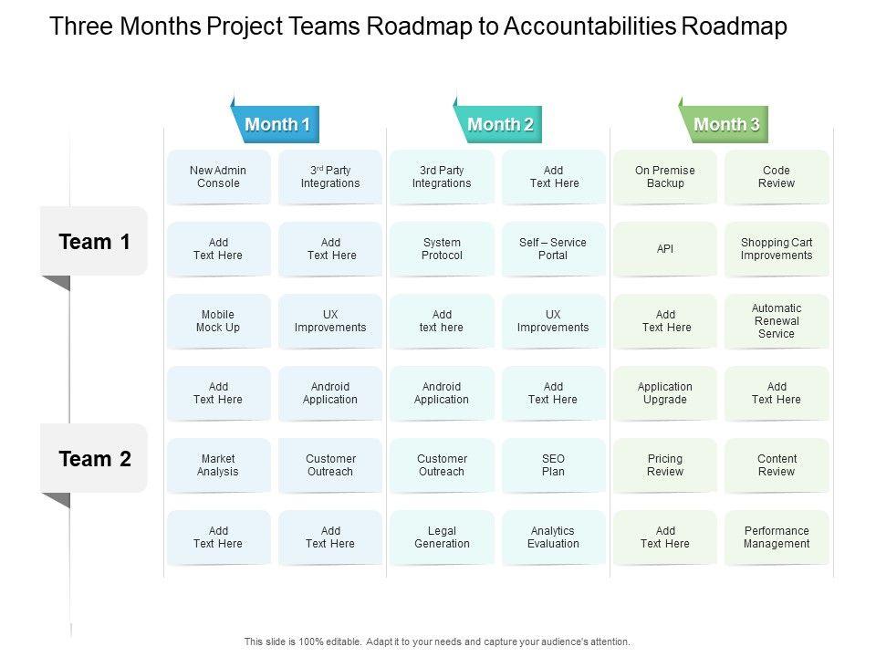Click the Pricing Review box

click(x=665, y=465)
